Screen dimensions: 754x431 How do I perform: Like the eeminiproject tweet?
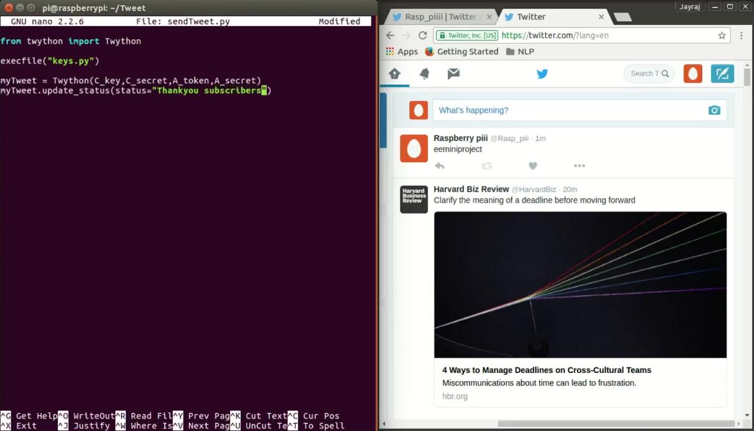(x=533, y=166)
